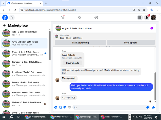Click the conversation vertical scrollbar
Image resolution: width=161 pixels, height=120 pixels.
pos(155,86)
